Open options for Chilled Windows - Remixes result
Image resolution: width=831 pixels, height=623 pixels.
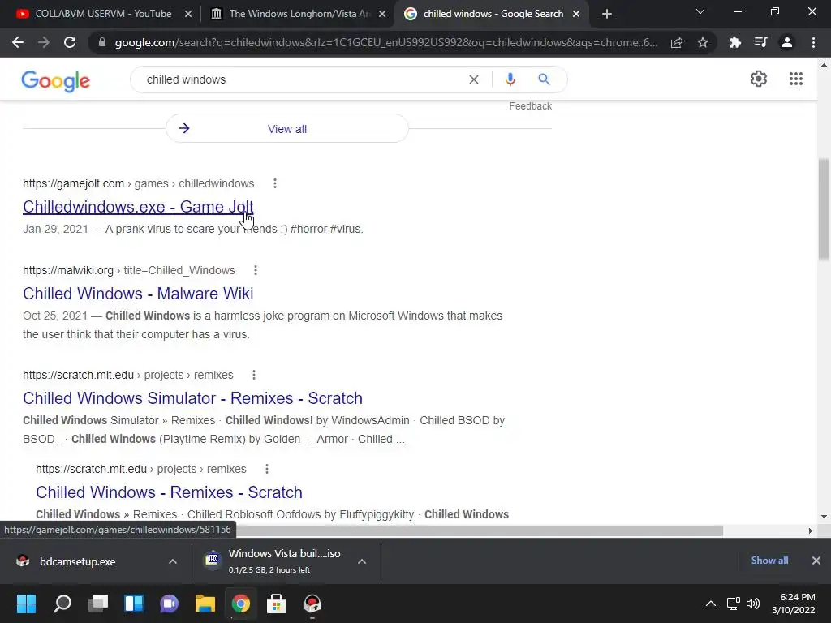coord(266,469)
